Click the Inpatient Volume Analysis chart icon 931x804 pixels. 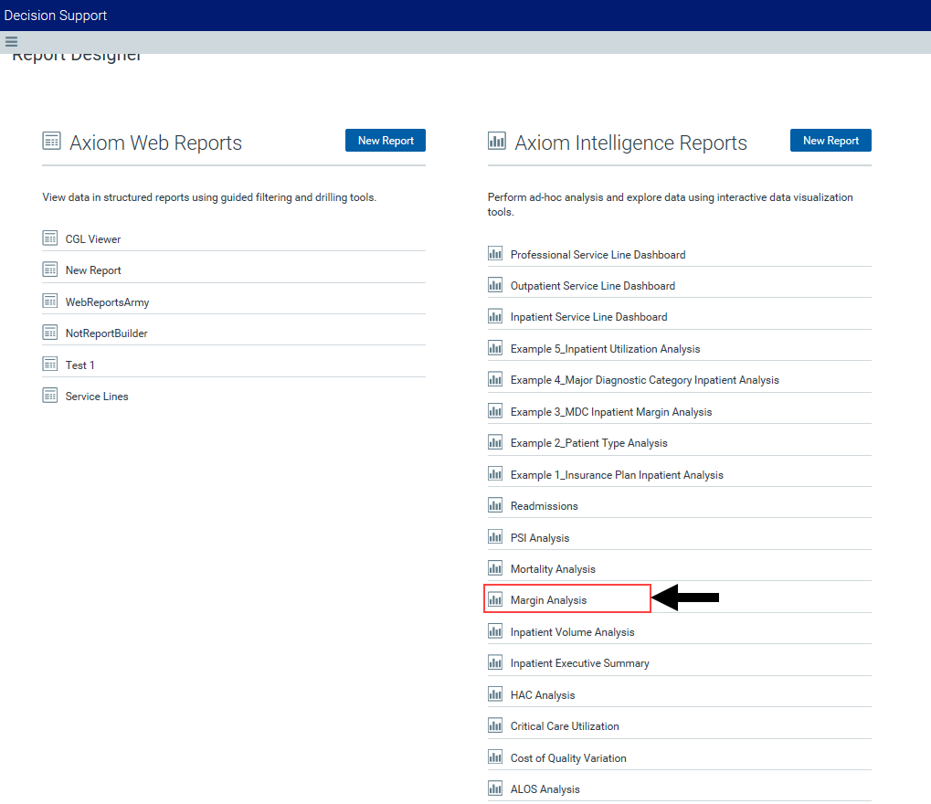pos(495,631)
